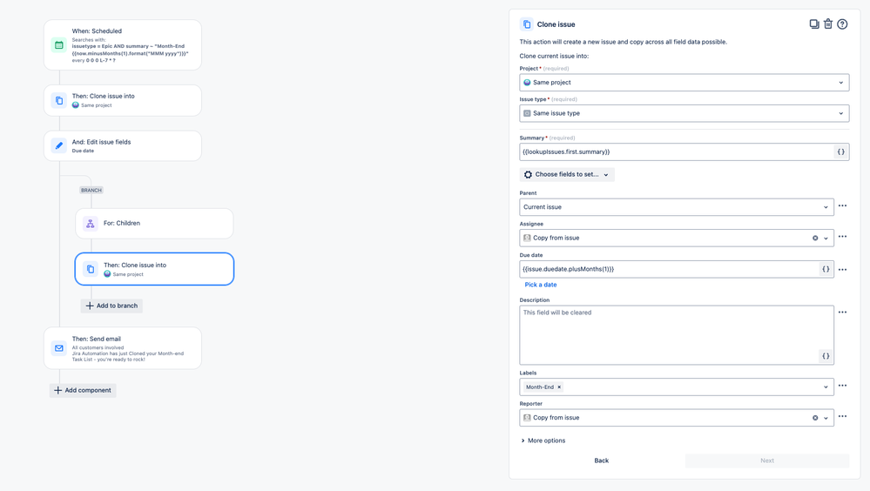Remove the Month-End label tag
870x491 pixels.
[x=559, y=387]
